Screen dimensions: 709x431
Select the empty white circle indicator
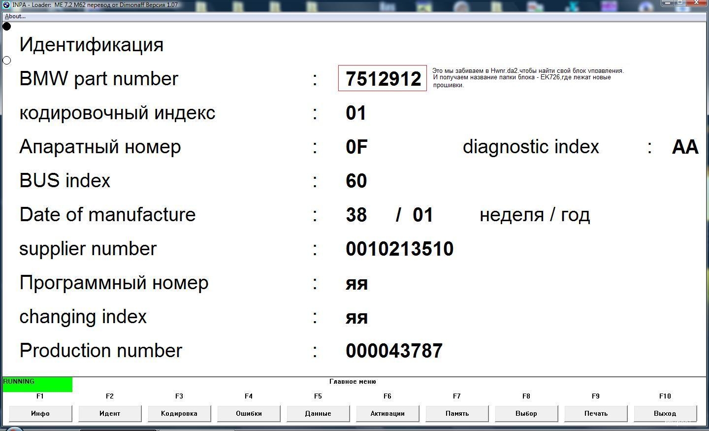pyautogui.click(x=7, y=61)
